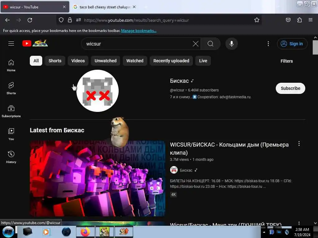Select the All filter chip
Screen dimensions: 318x238
36,61
